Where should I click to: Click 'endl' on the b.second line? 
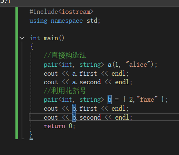[x=122, y=118]
